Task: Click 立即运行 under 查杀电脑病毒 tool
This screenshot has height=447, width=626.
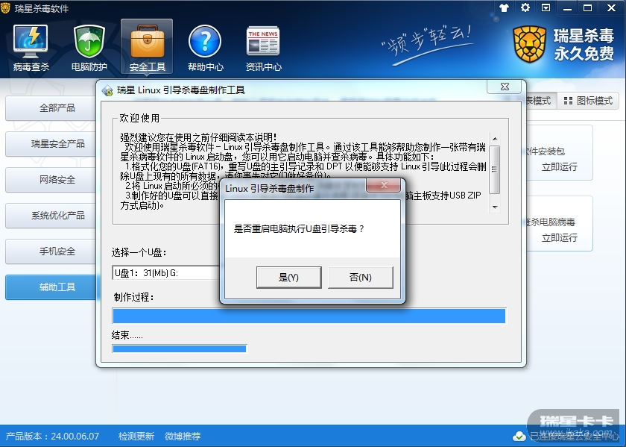Action: click(x=560, y=238)
